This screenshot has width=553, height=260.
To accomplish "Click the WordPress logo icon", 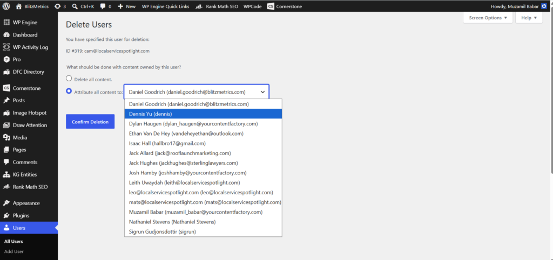I will [6, 6].
